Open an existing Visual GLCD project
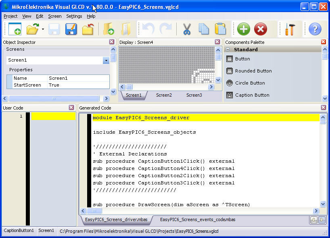This screenshot has width=330, height=238. [x=31, y=29]
